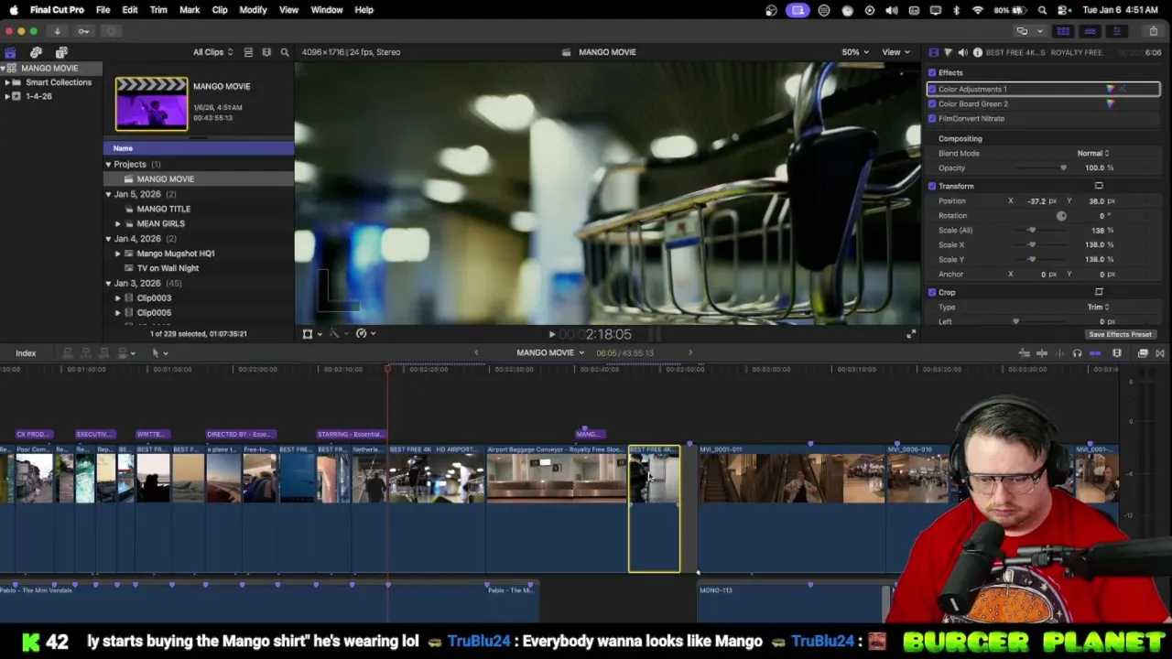Open the Transitions browser icon
The image size is (1172, 659).
point(1159,353)
